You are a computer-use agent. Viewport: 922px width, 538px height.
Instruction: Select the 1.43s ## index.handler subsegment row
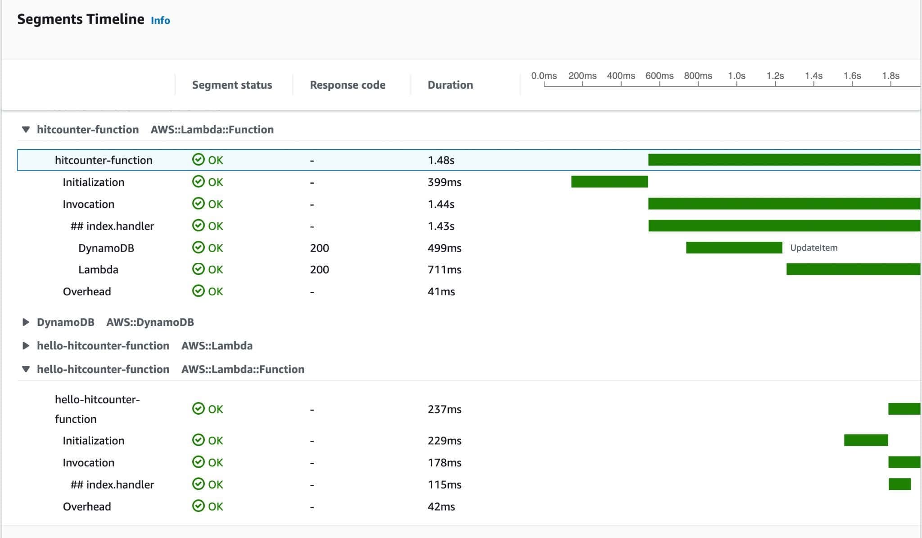click(112, 226)
